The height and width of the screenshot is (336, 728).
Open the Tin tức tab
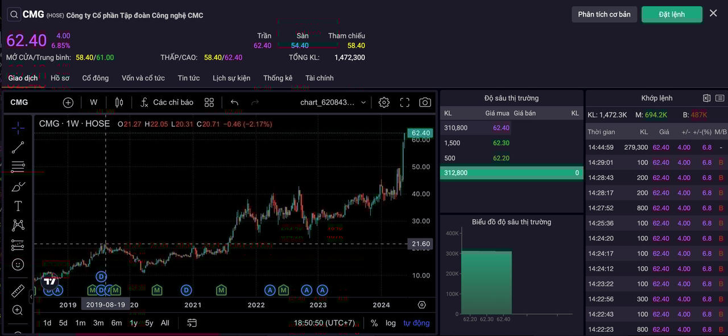188,78
